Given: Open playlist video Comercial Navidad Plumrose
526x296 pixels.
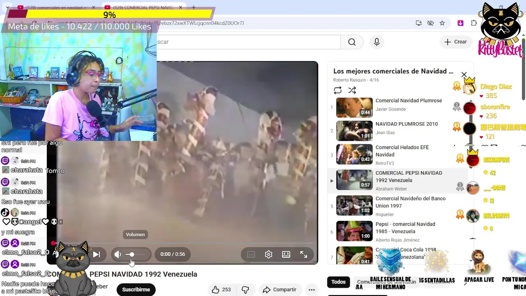Looking at the screenshot, I should (397, 108).
